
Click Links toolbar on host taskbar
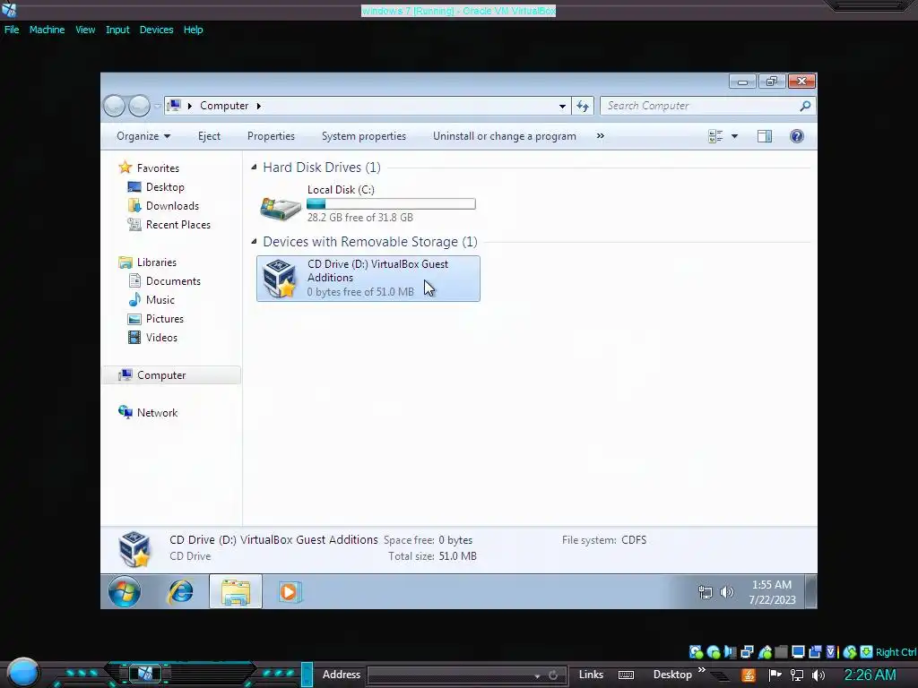pyautogui.click(x=591, y=675)
